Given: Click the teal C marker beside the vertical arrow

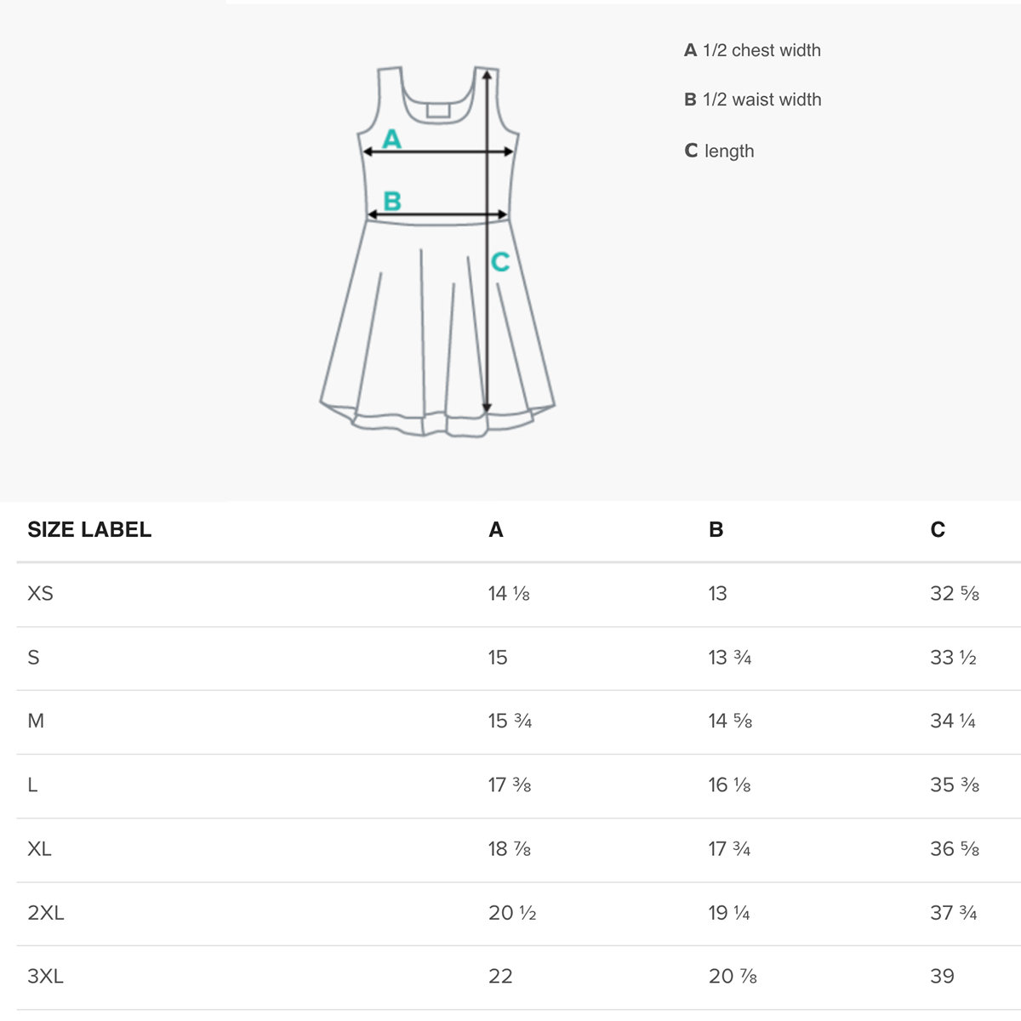Looking at the screenshot, I should [x=500, y=262].
